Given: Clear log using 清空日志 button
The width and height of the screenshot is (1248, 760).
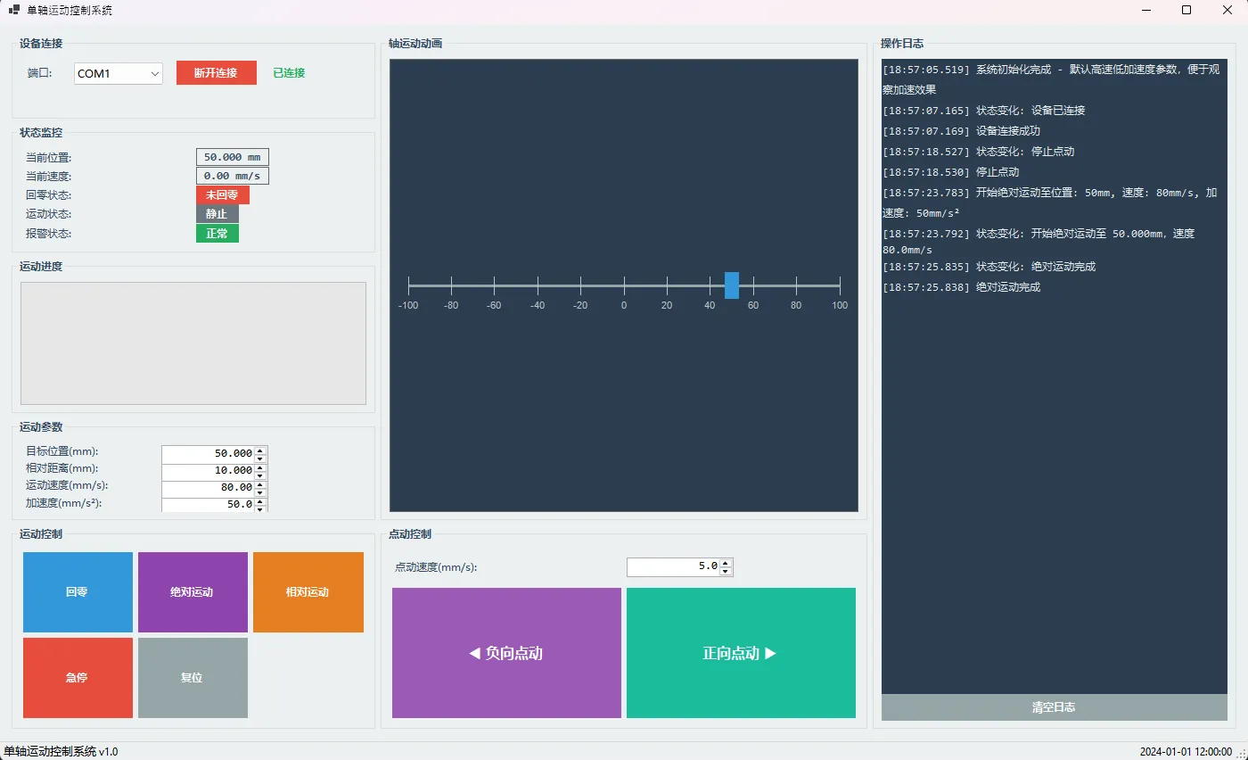Looking at the screenshot, I should tap(1054, 707).
